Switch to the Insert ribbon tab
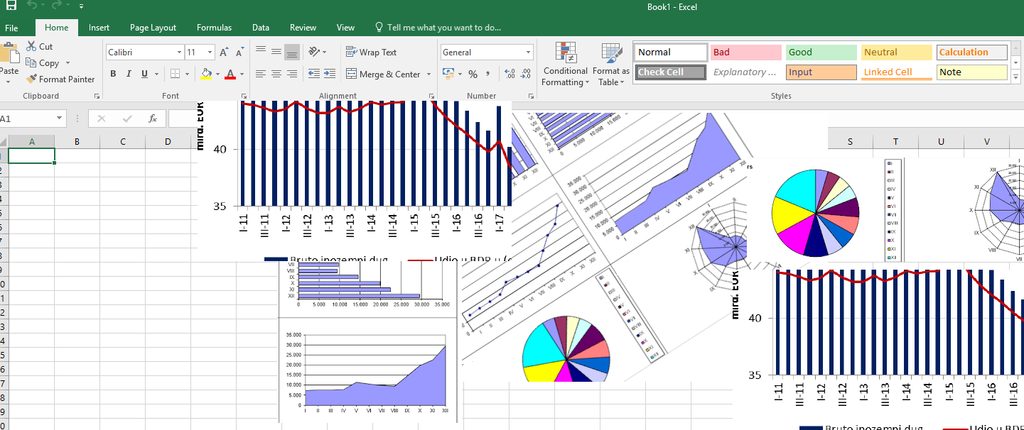The width and height of the screenshot is (1024, 430). click(99, 28)
